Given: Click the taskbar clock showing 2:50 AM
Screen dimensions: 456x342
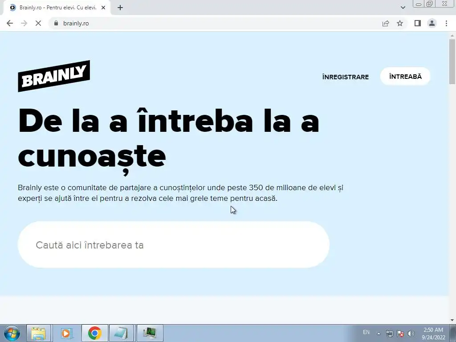Looking at the screenshot, I should click(x=433, y=334).
